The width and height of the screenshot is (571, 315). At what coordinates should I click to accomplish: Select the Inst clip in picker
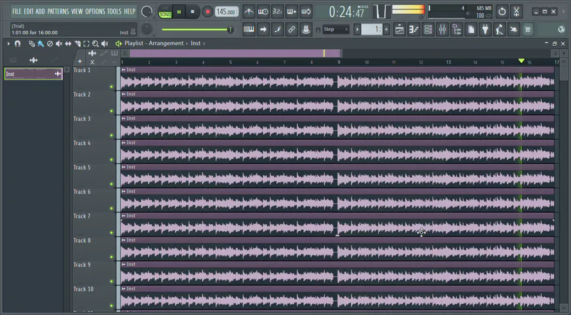[34, 74]
